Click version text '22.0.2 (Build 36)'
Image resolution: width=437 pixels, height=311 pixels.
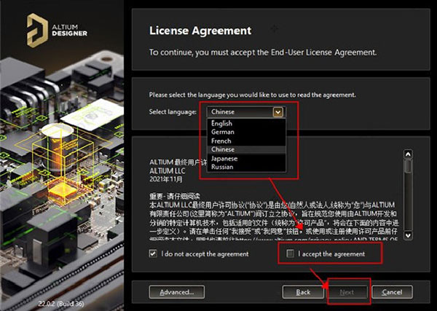click(x=61, y=303)
